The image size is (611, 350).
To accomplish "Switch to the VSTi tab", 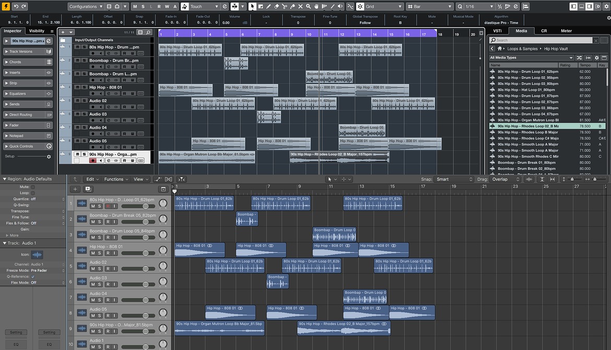I will point(497,31).
